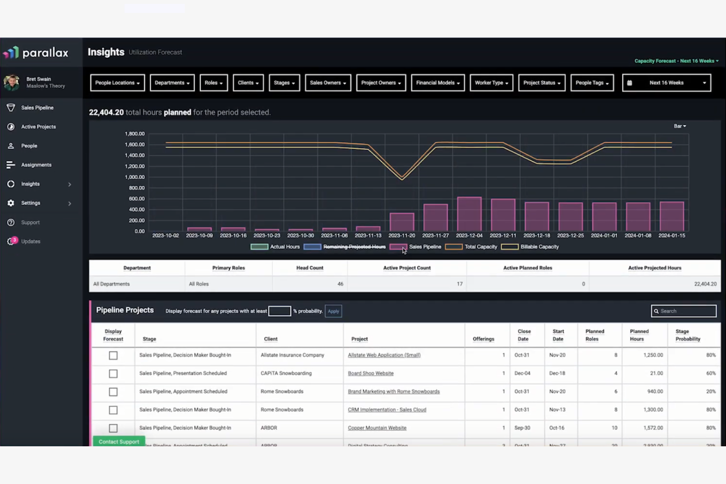The image size is (726, 484).
Task: Open the Board Shop Website project link
Action: (x=371, y=373)
